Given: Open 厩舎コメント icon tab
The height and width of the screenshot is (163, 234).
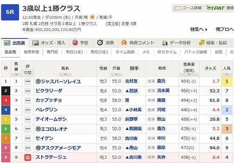Looking at the screenshot, I should pos(124,43).
